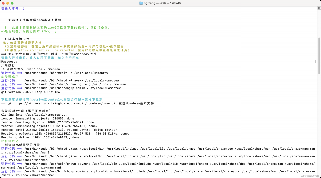Click the line containing 'This incident will be reported'

[67, 50]
